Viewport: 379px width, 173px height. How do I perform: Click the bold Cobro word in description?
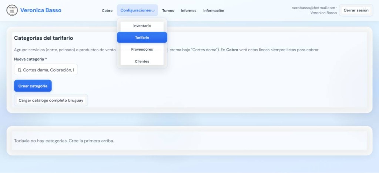point(232,50)
